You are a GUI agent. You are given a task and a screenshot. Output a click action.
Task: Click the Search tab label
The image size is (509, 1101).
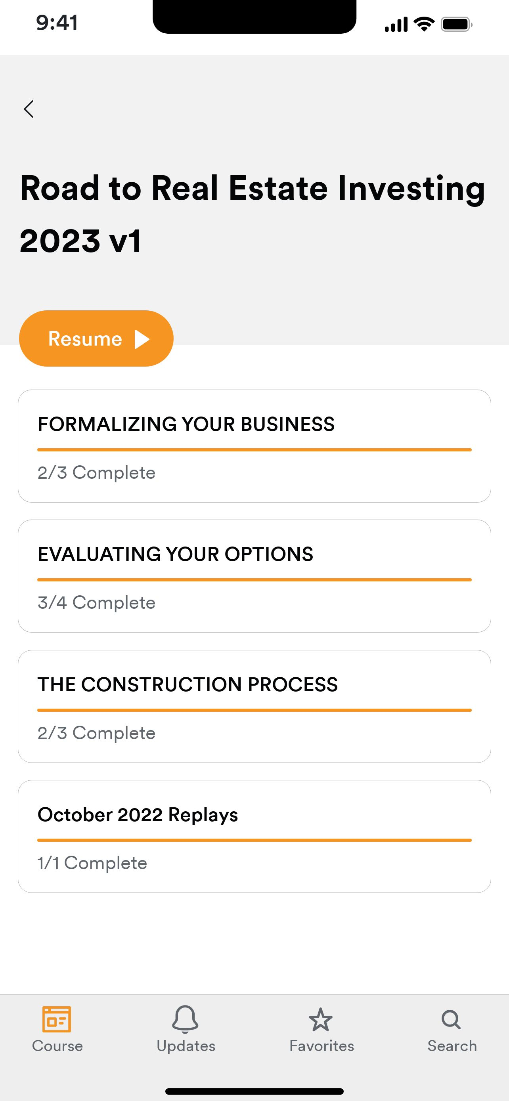tap(452, 1046)
